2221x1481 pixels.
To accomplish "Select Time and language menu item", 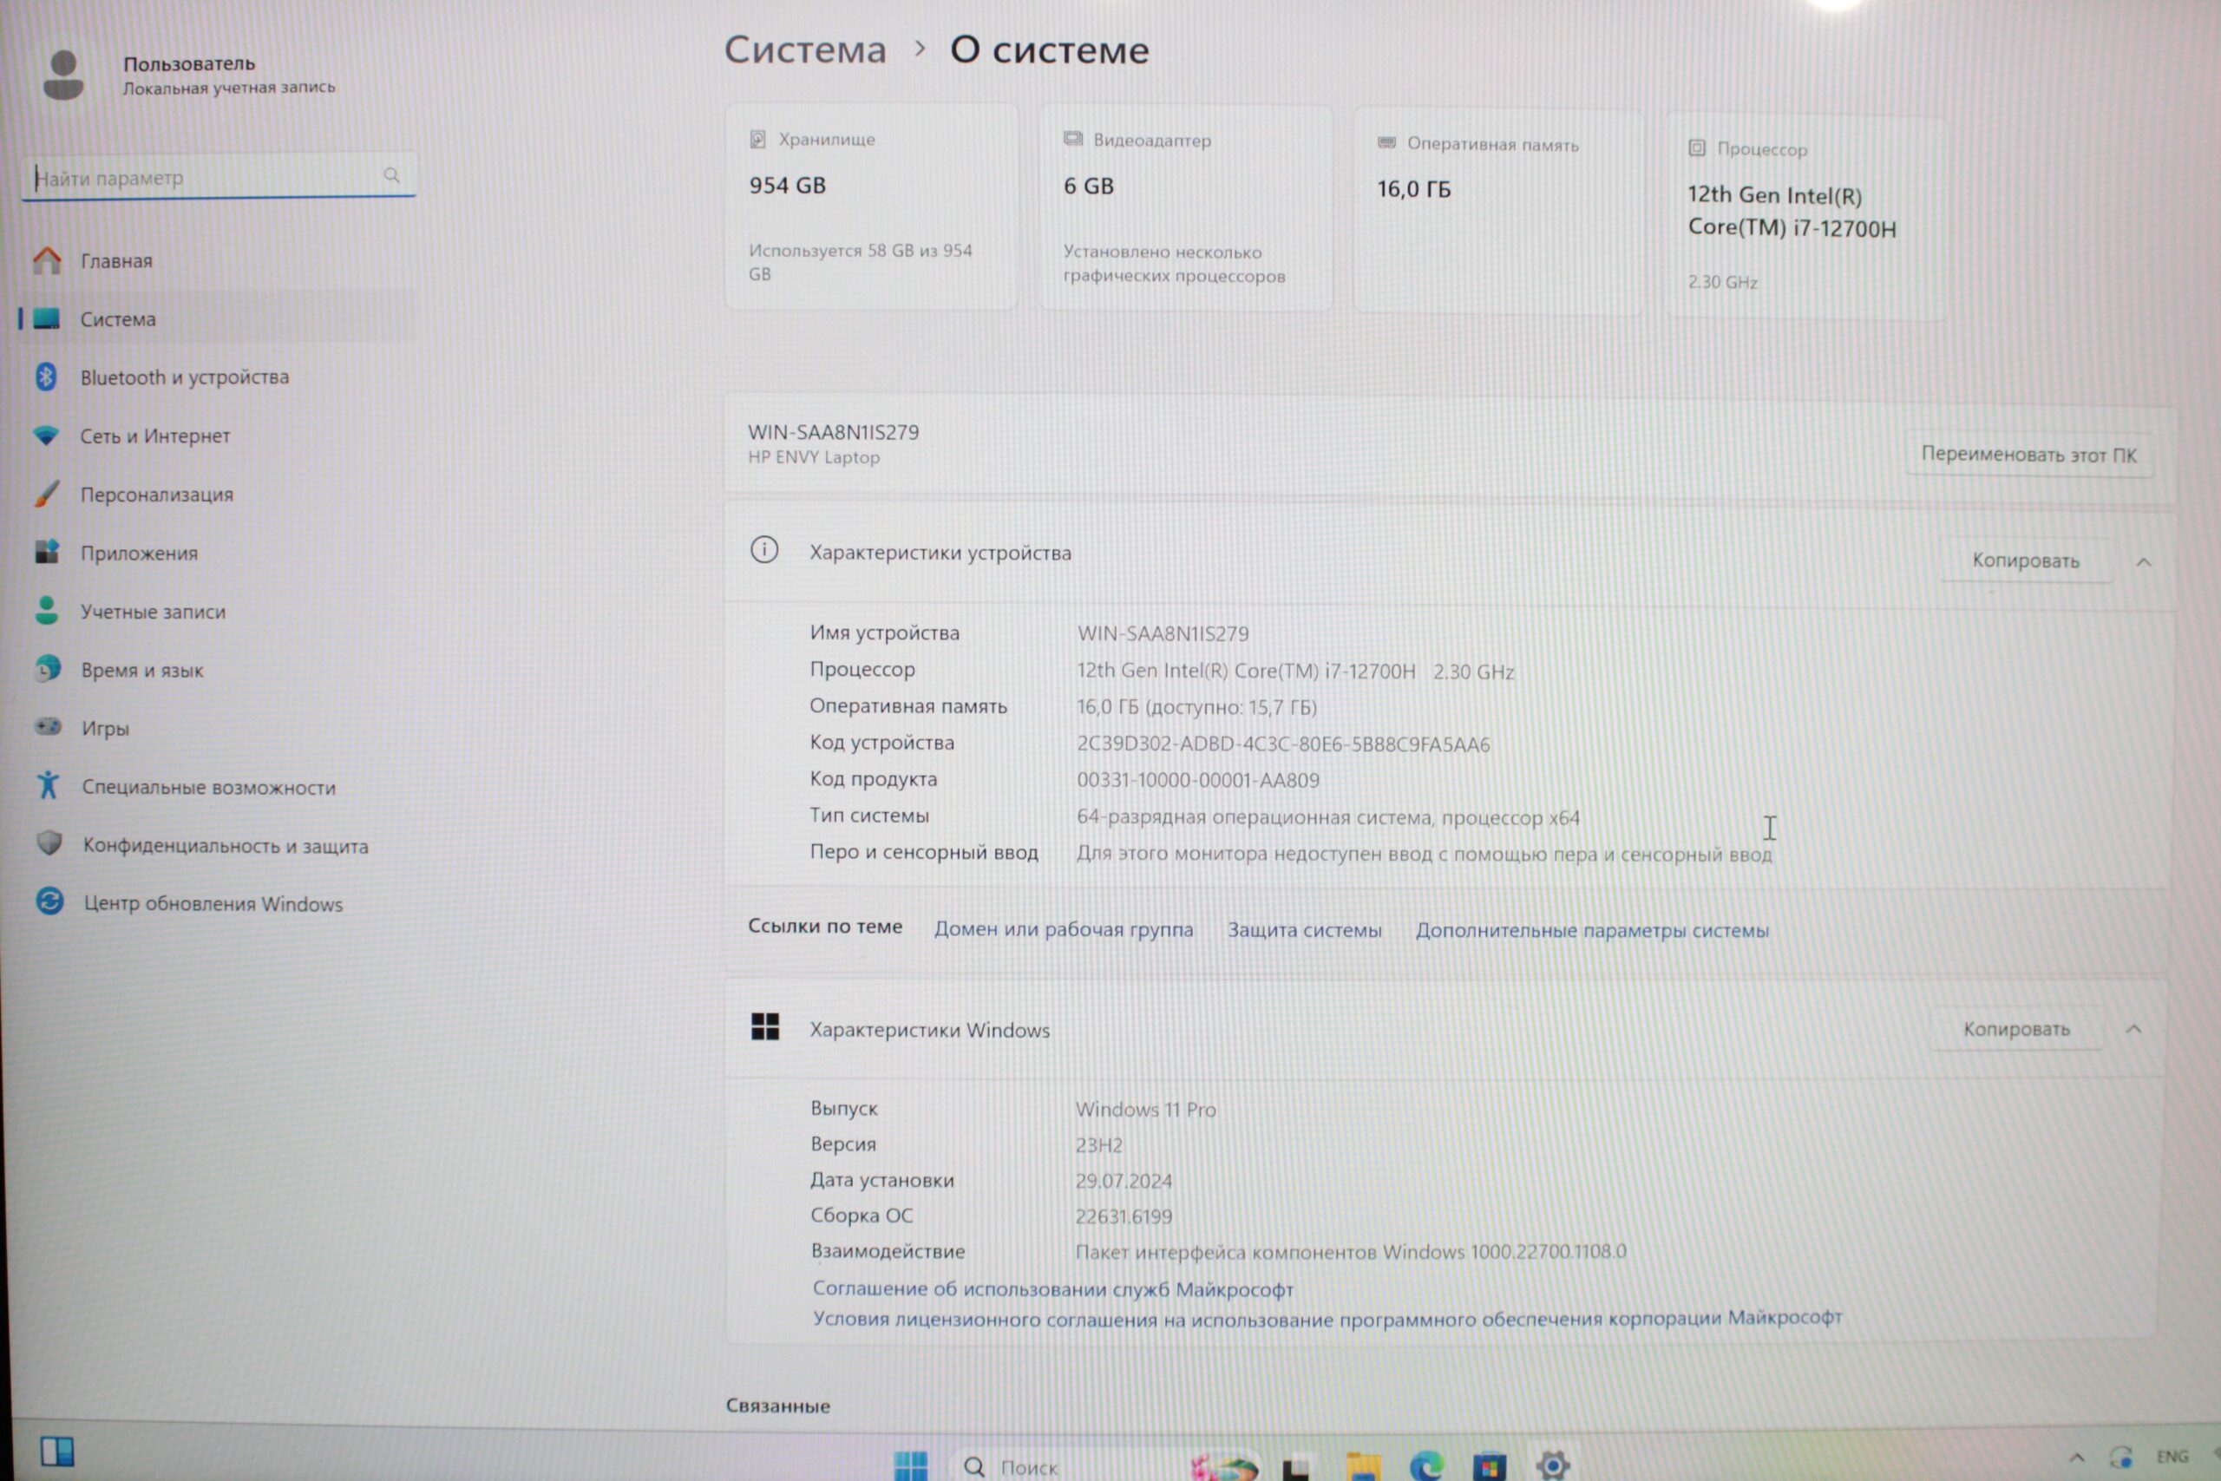I will pyautogui.click(x=141, y=671).
